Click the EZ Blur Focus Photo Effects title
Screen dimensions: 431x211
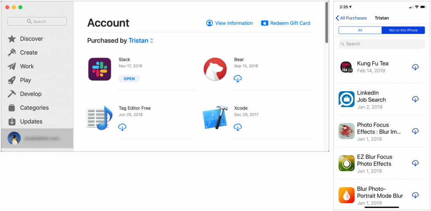(375, 161)
